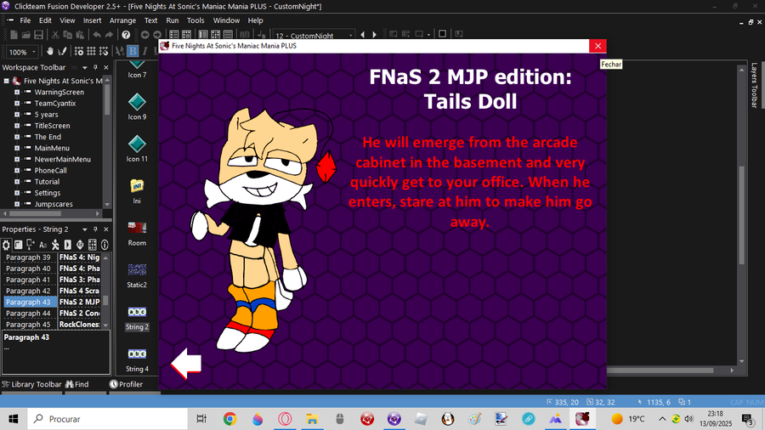Click the Save floppy disk icon
765x430 pixels.
[38, 35]
